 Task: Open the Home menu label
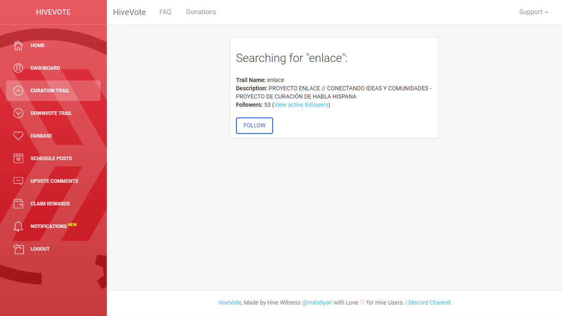pyautogui.click(x=38, y=45)
